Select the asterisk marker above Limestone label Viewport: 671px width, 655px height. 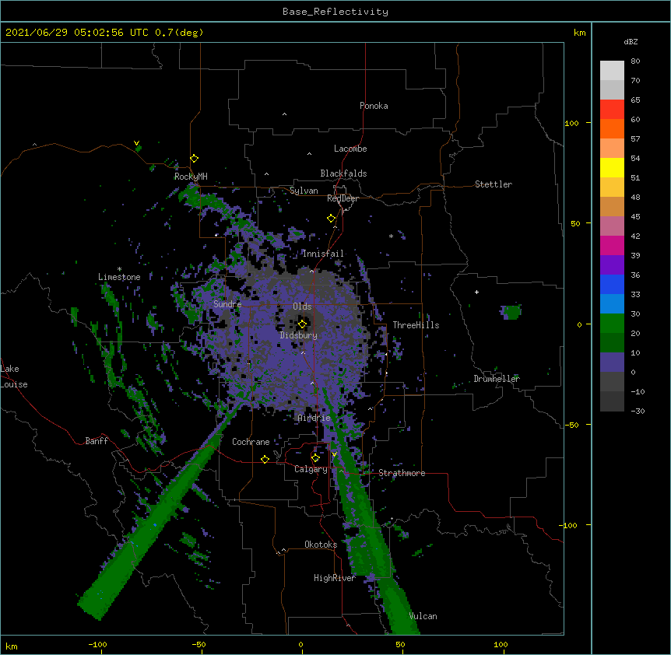tap(119, 269)
